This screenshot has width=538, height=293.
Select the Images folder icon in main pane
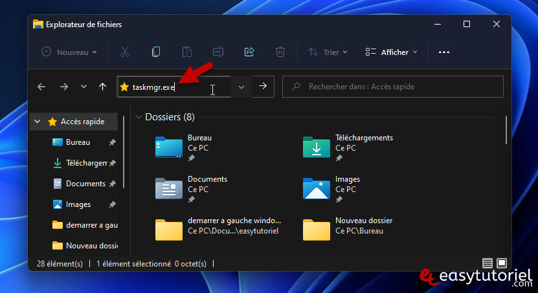coord(317,188)
